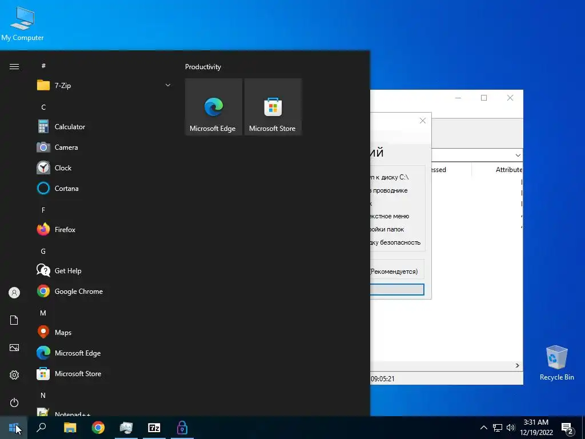Click the Attributes column header

[x=509, y=169]
